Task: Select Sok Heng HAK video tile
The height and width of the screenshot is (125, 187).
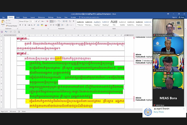Action: 168,63
